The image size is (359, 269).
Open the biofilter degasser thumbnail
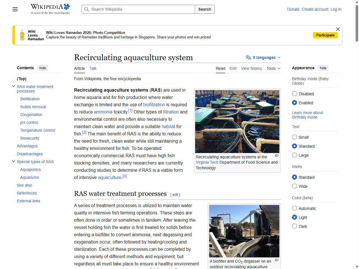[244, 231]
